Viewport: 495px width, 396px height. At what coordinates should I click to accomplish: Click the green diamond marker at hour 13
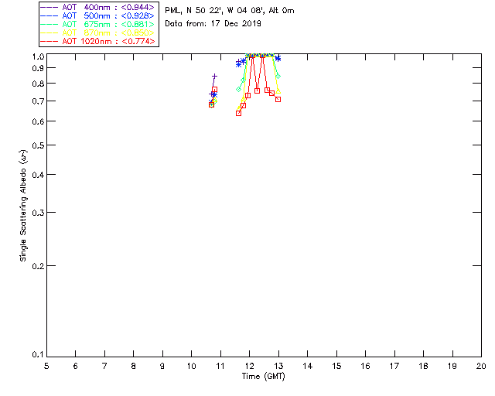(278, 76)
